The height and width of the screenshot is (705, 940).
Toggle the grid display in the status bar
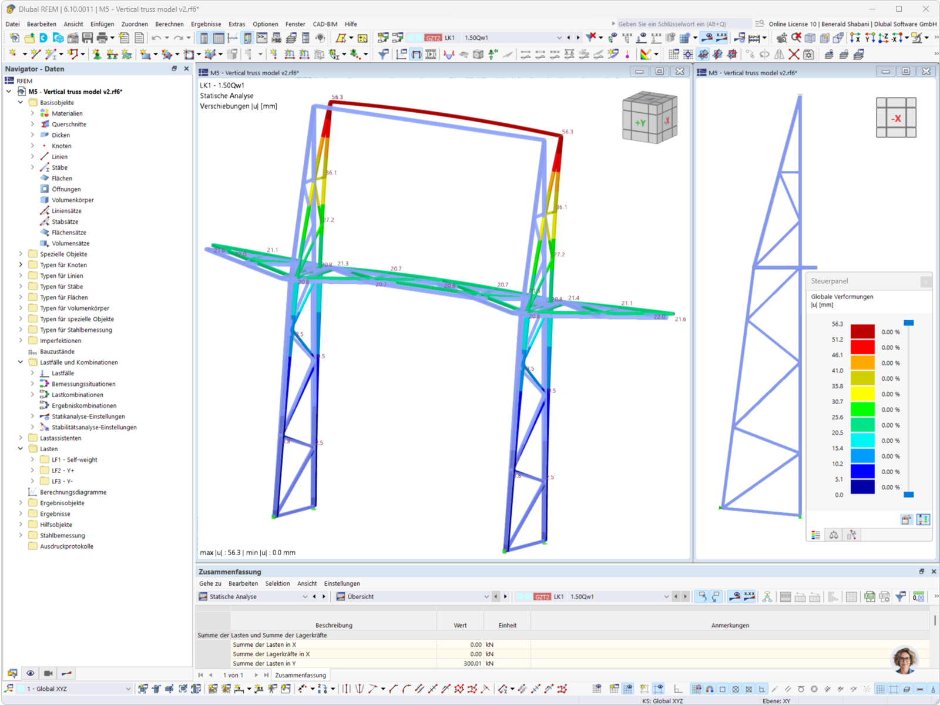click(x=880, y=689)
